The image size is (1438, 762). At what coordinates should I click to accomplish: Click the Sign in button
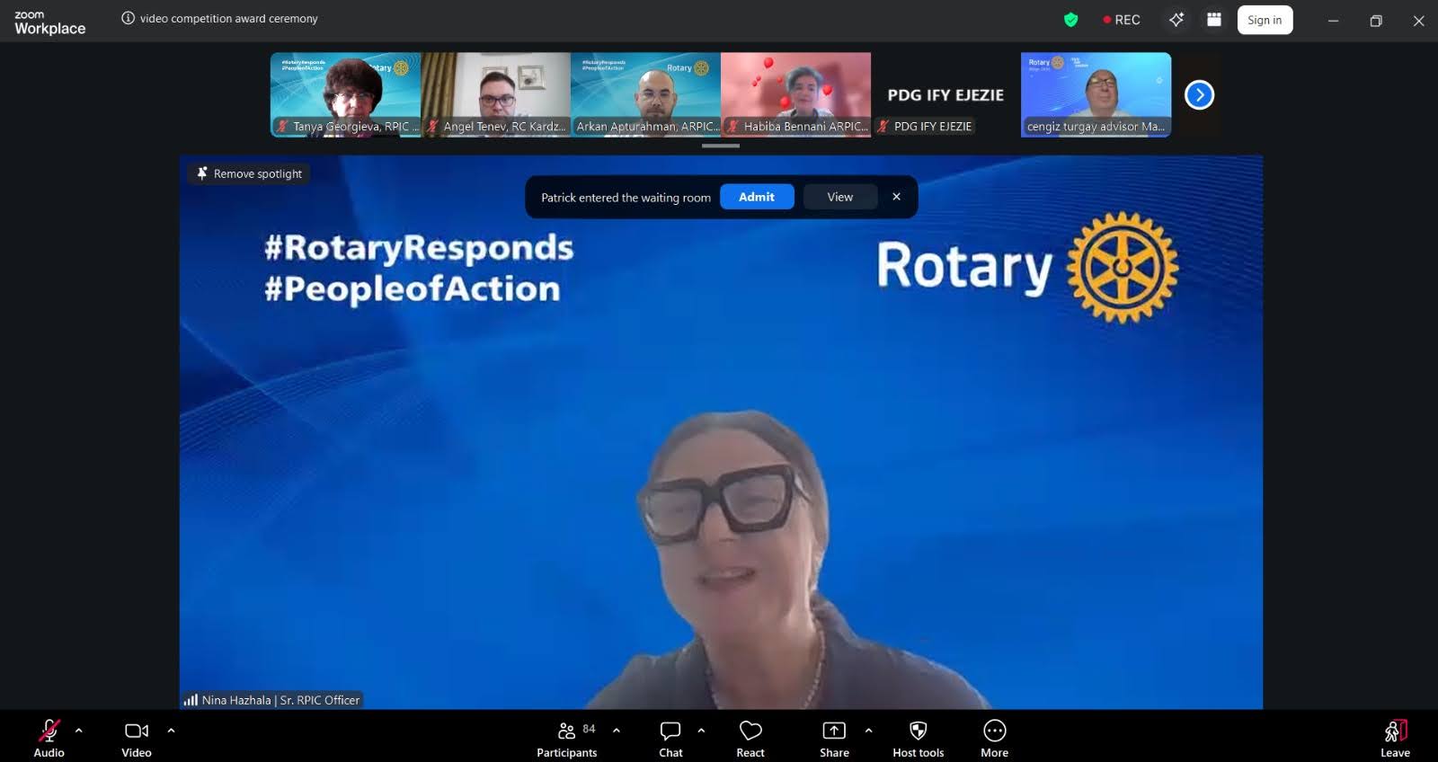click(1265, 20)
